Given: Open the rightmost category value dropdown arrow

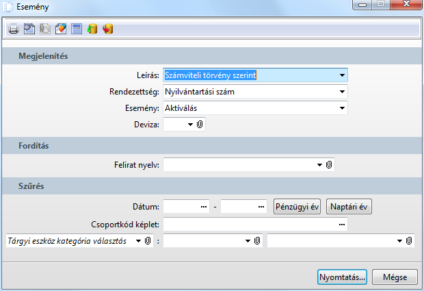Looking at the screenshot, I should (x=399, y=240).
